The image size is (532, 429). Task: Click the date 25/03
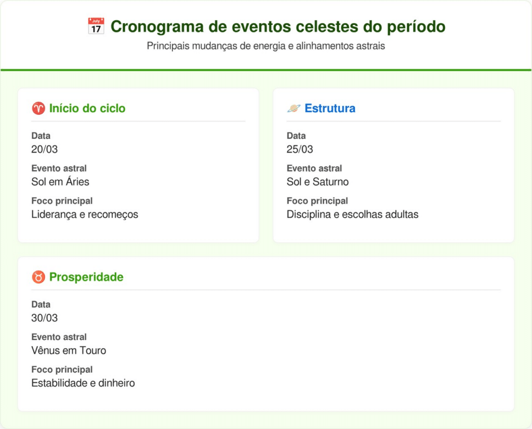300,150
